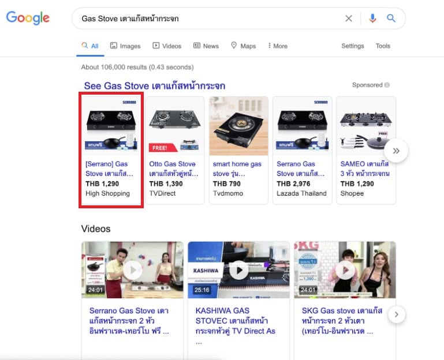
Task: Open SAMEO three-burner stove product image
Action: point(366,126)
